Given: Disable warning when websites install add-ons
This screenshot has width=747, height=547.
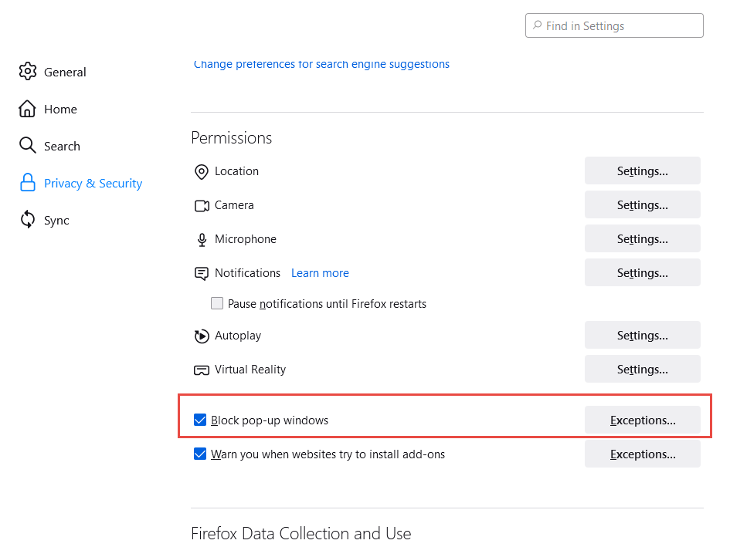Looking at the screenshot, I should [200, 454].
